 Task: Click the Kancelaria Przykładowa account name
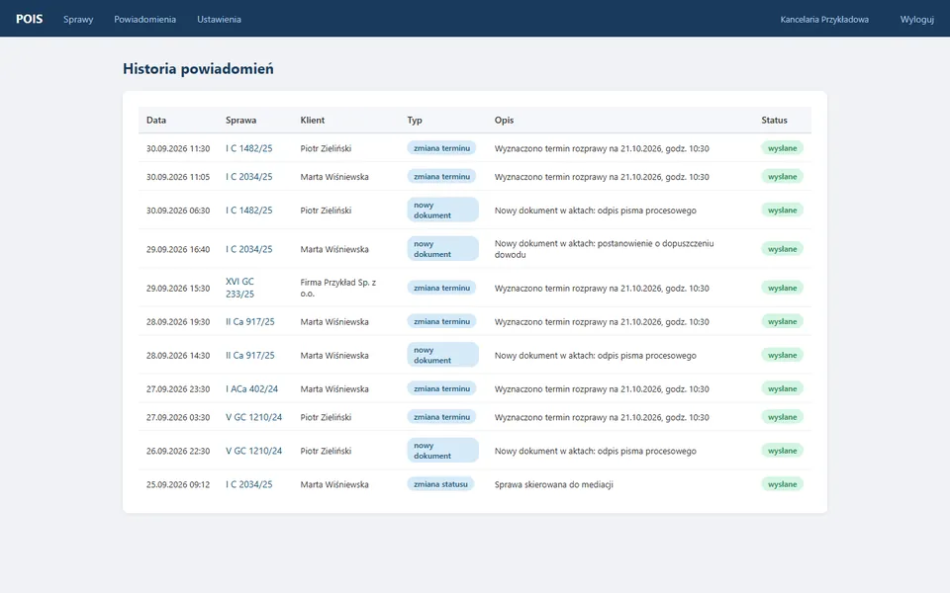click(x=824, y=20)
